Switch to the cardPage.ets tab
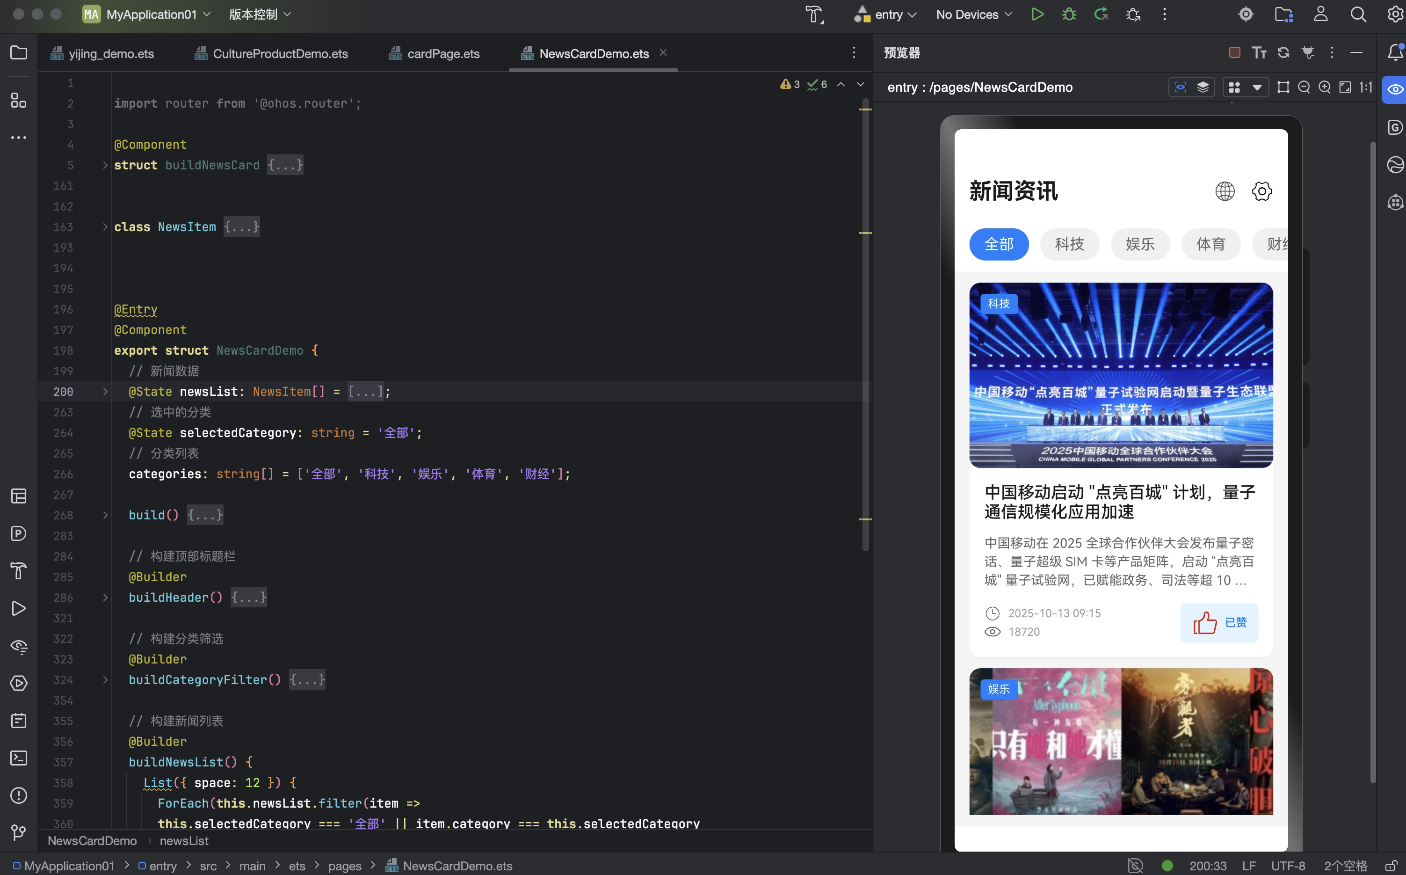The height and width of the screenshot is (875, 1406). (443, 54)
